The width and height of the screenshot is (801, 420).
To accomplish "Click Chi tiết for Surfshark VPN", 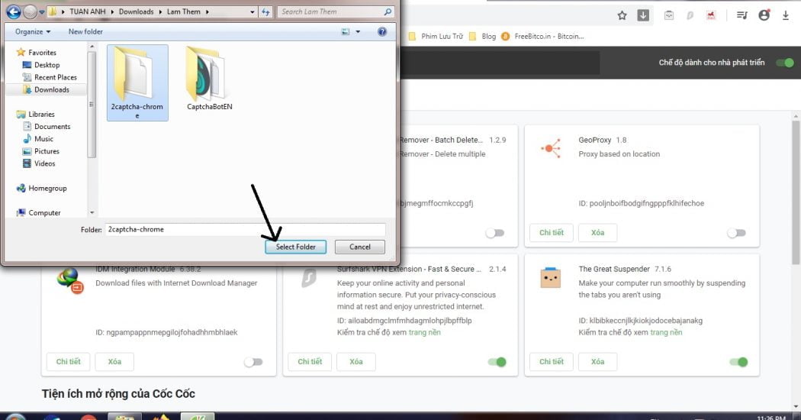I will click(x=310, y=362).
